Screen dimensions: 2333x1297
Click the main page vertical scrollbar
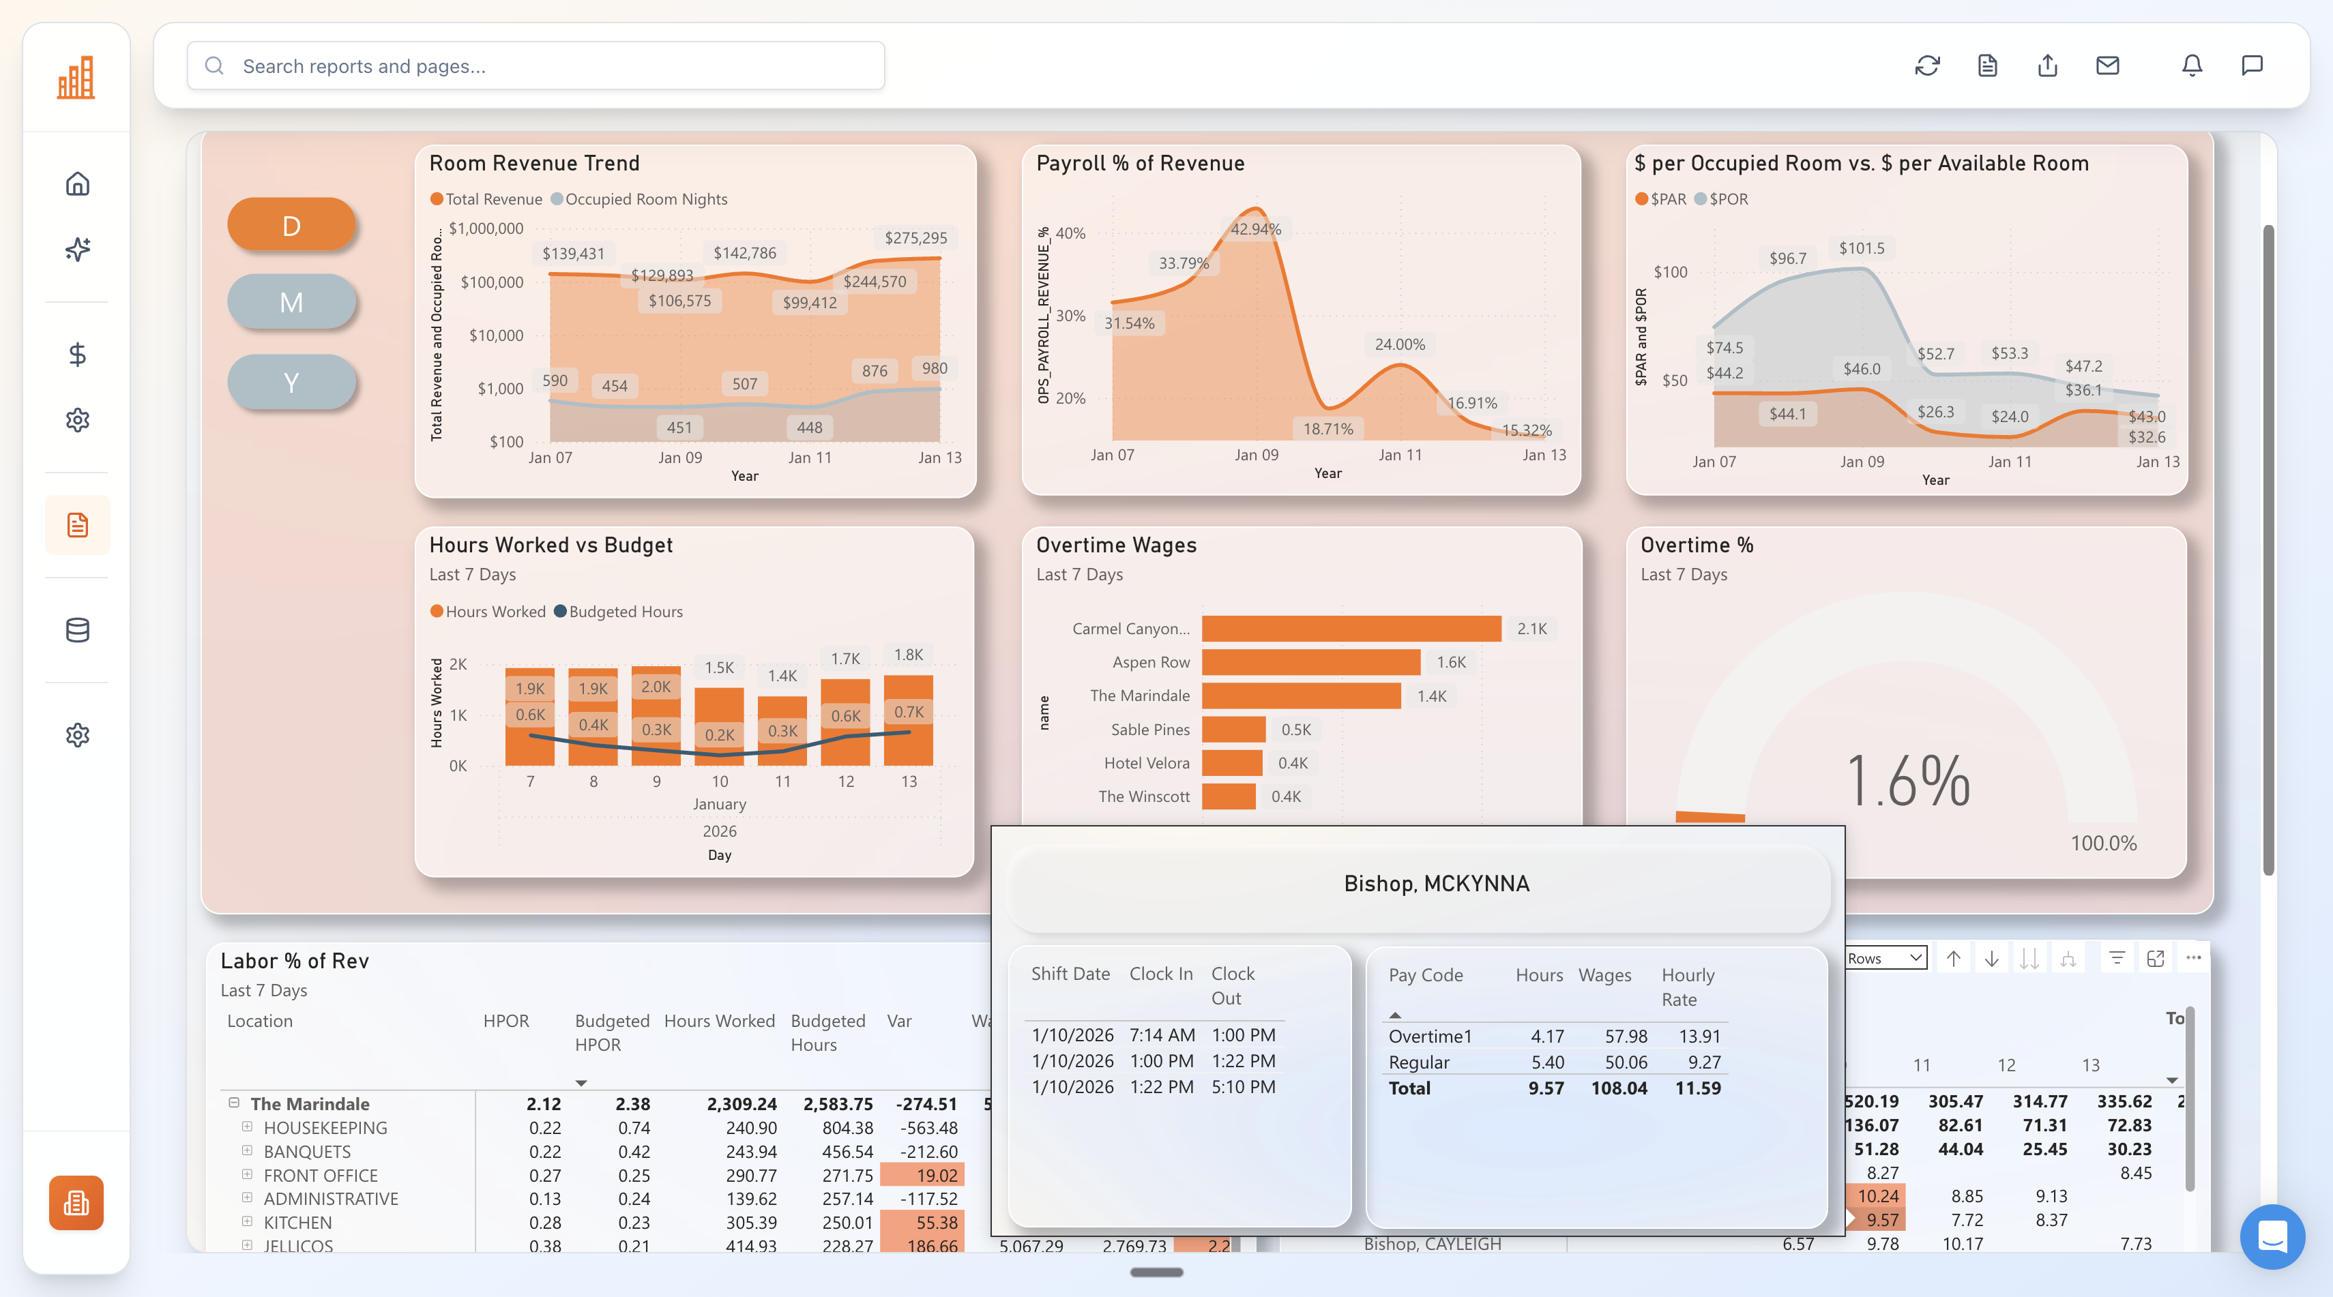[2269, 550]
